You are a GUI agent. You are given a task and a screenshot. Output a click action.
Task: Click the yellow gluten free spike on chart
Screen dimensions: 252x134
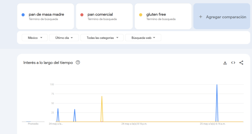(x=102, y=97)
